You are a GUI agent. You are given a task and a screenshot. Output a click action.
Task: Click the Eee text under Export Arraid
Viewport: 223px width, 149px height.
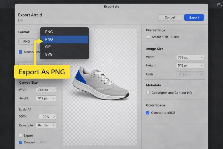pyautogui.click(x=21, y=20)
